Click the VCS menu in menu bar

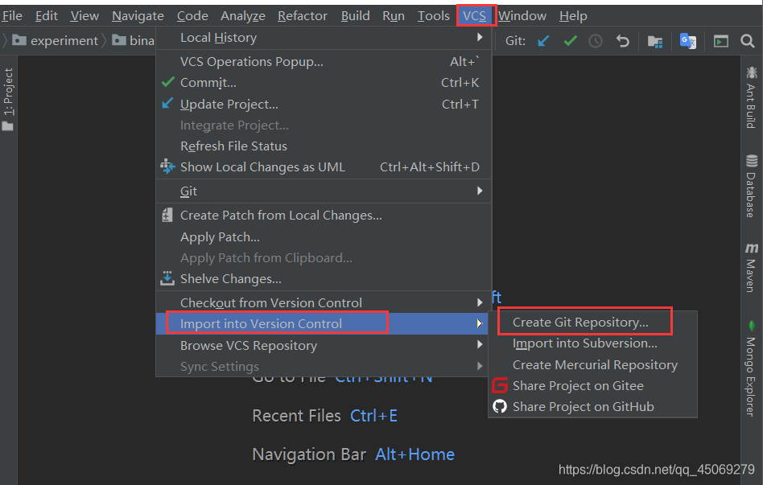[474, 16]
